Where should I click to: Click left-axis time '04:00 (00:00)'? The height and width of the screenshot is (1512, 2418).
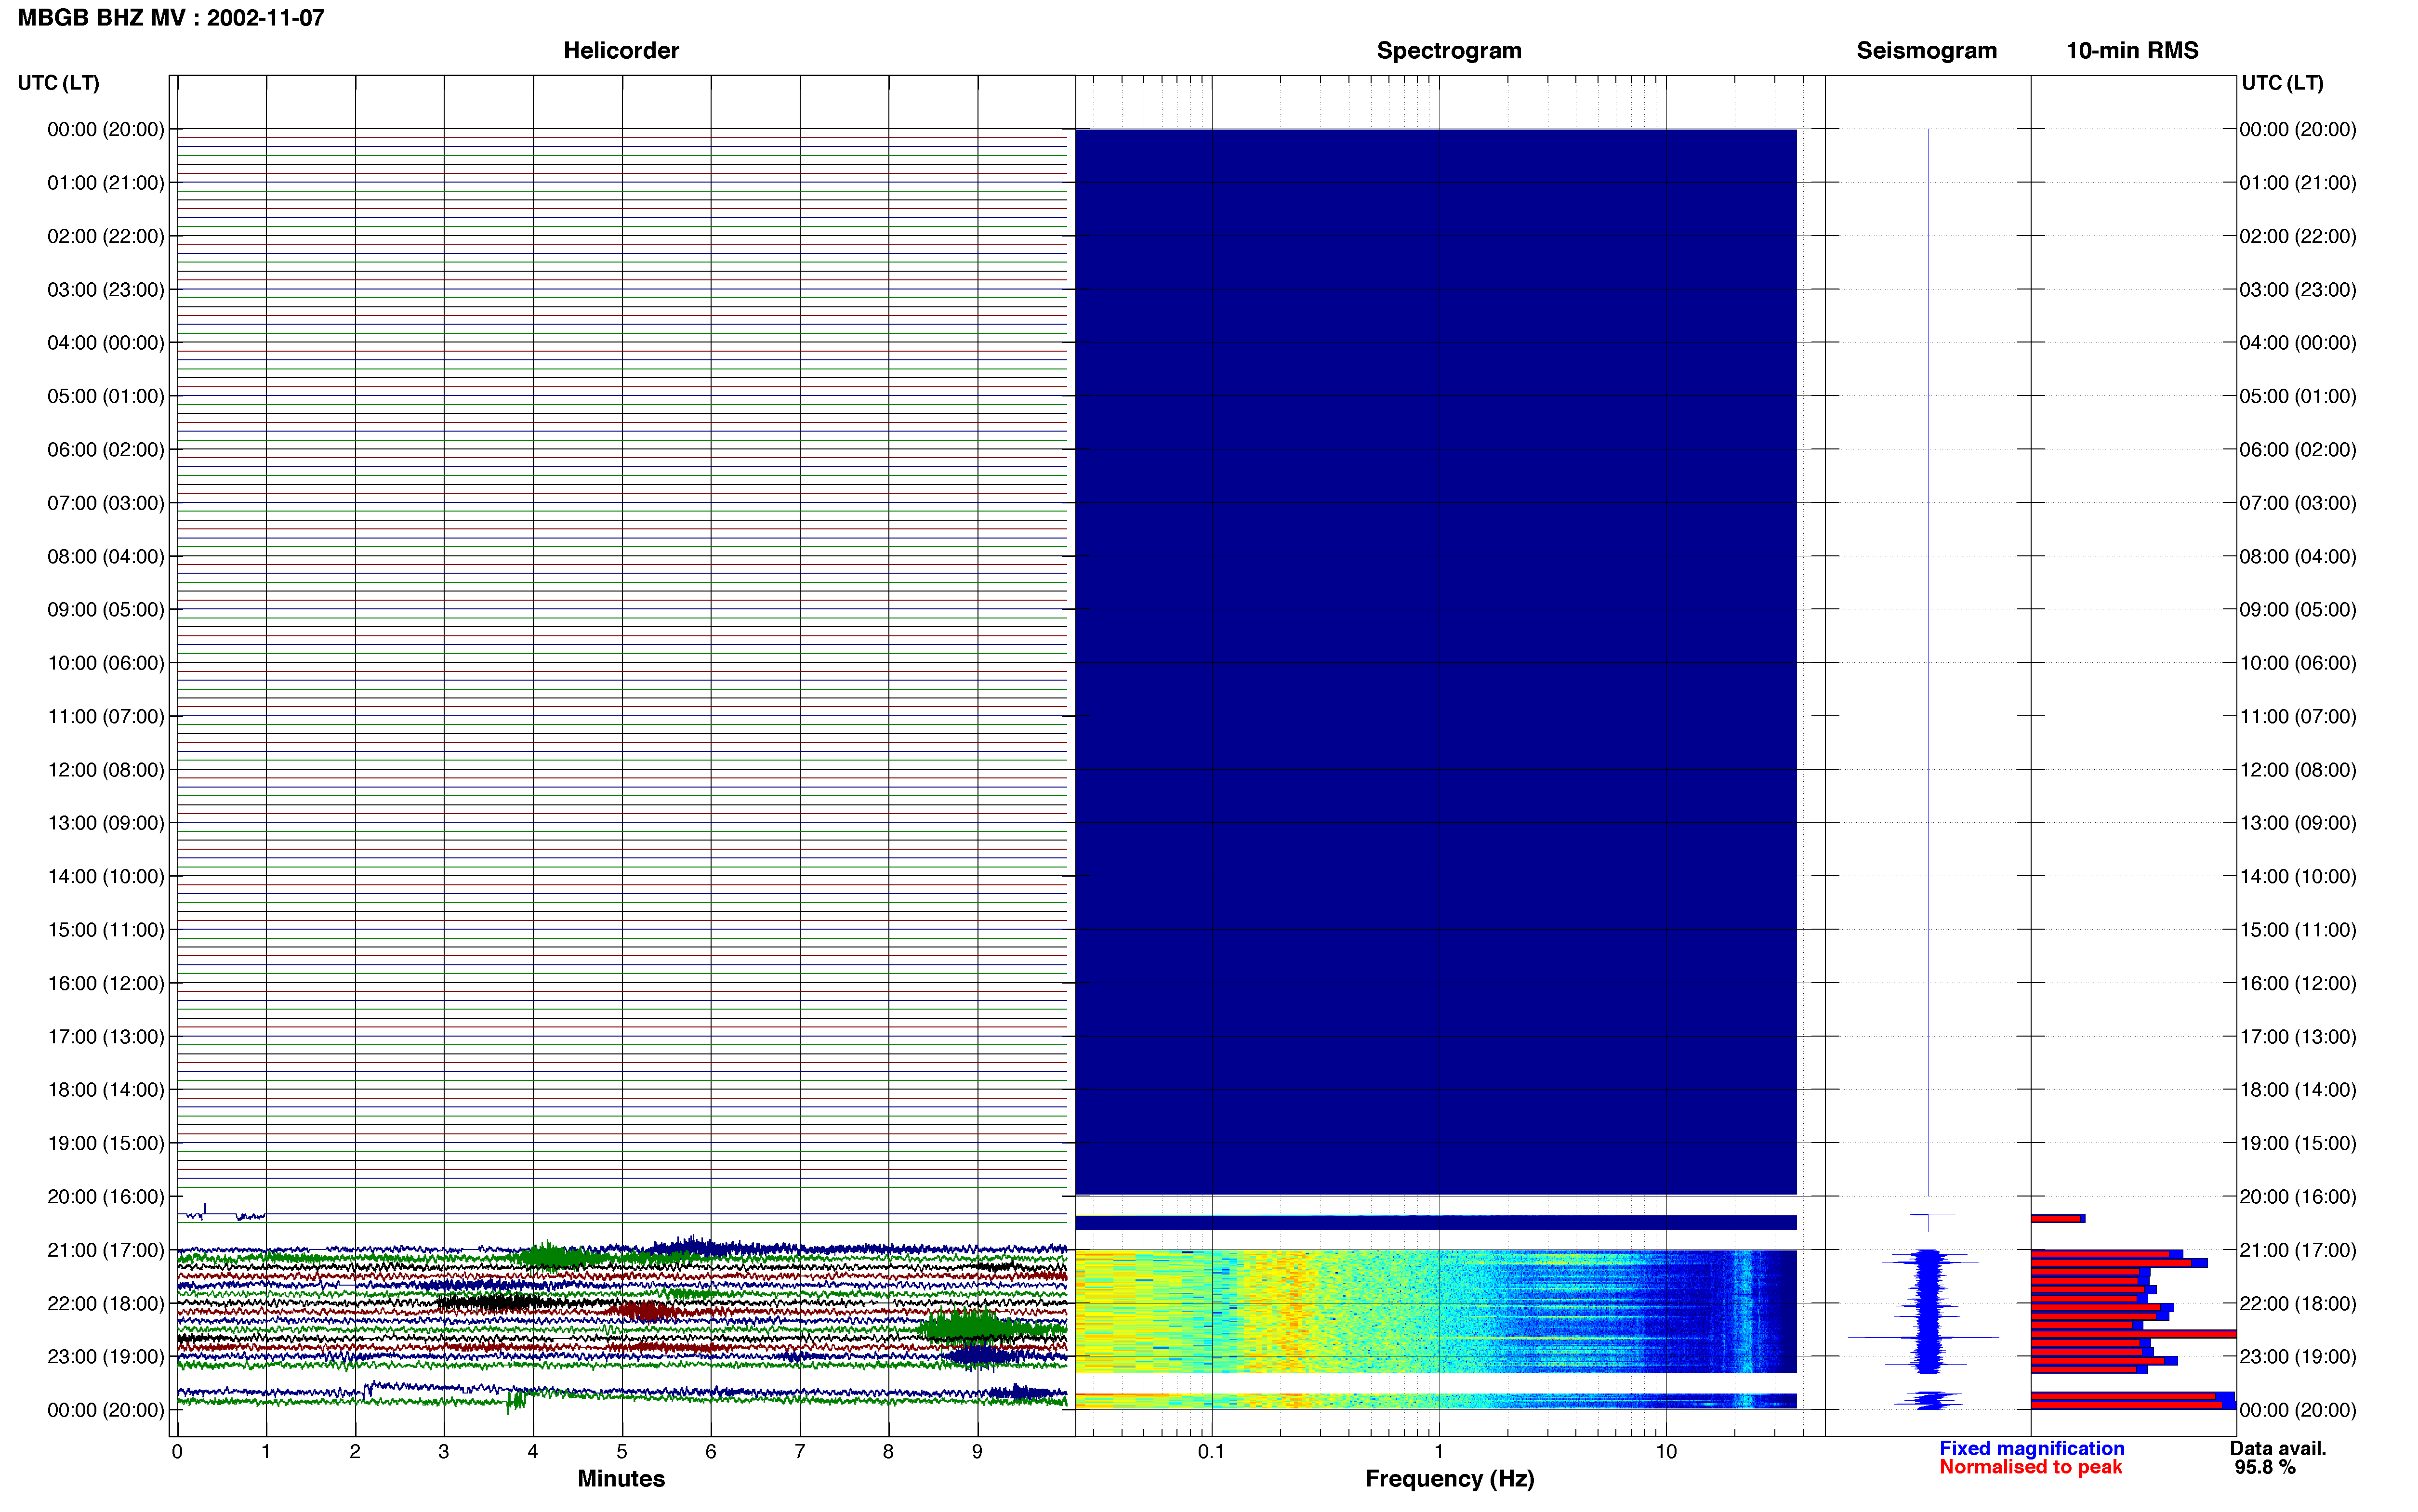click(x=106, y=343)
